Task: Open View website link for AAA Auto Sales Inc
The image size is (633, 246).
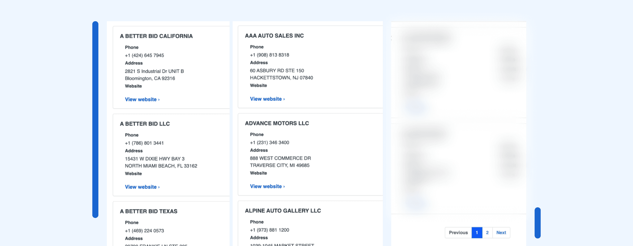Action: tap(267, 99)
